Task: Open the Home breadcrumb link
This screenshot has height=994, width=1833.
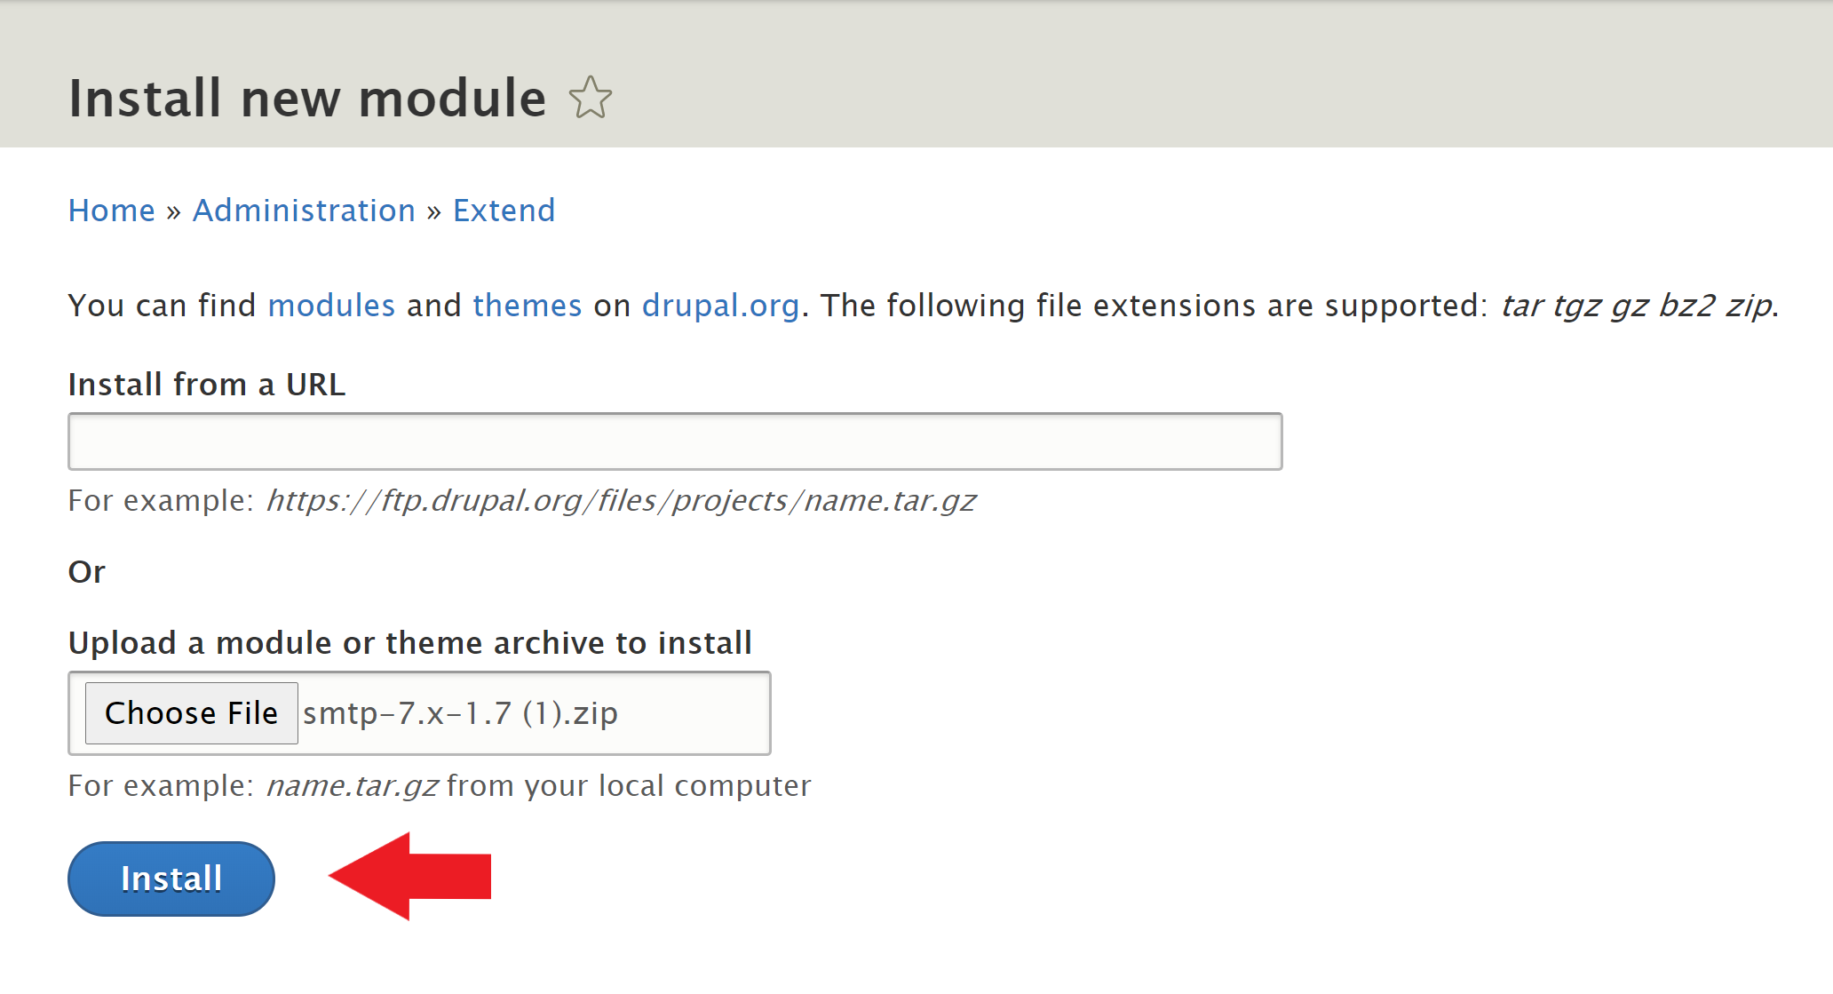Action: [x=112, y=211]
